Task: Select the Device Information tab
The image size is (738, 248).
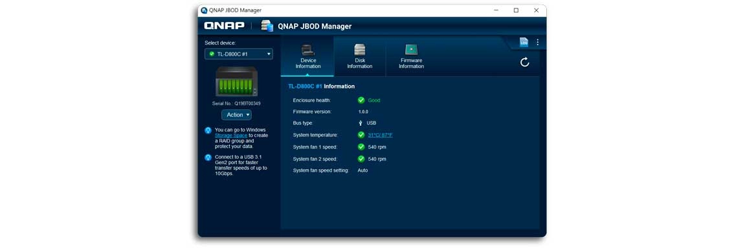Action: [x=307, y=57]
